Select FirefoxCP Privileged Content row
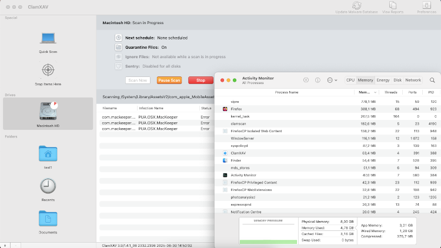The height and width of the screenshot is (248, 441). (x=328, y=182)
